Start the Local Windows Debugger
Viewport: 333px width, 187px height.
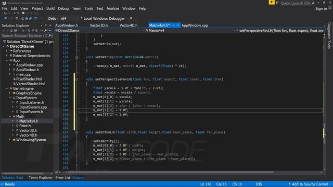(x=103, y=19)
